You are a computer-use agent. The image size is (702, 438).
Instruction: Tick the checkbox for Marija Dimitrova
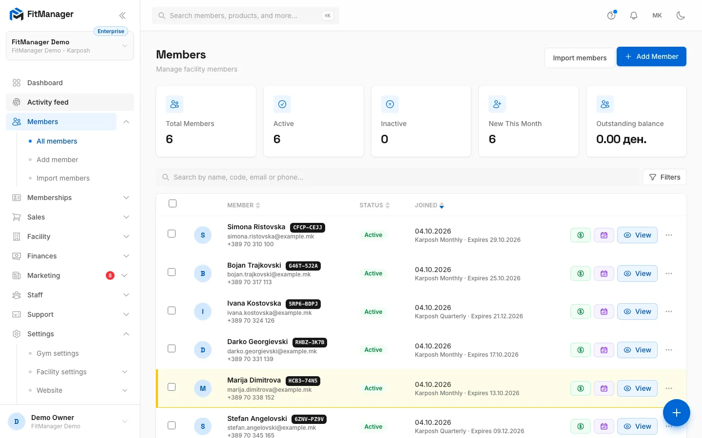(172, 387)
